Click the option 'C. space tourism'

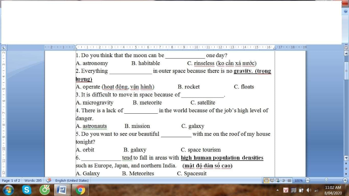[x=201, y=150]
